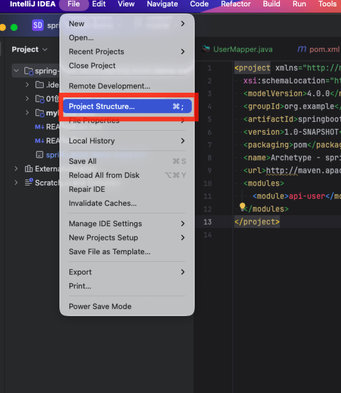Collapse the spring- root project folder

[16, 71]
